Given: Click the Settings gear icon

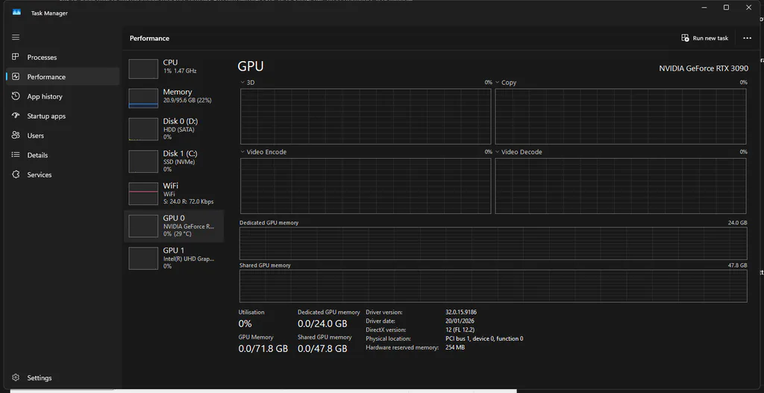Looking at the screenshot, I should tap(16, 377).
